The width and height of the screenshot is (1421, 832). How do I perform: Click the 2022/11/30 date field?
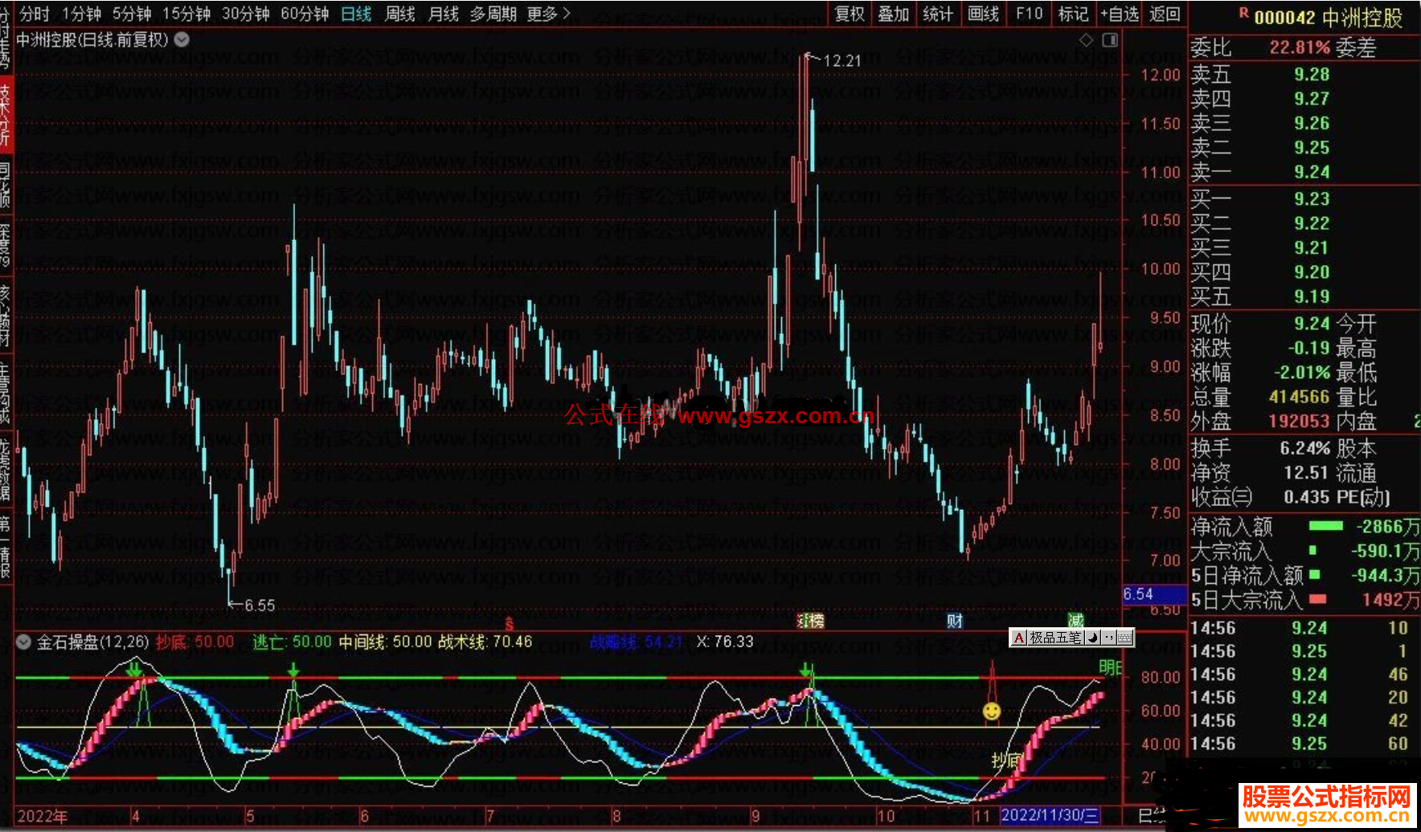1049,815
